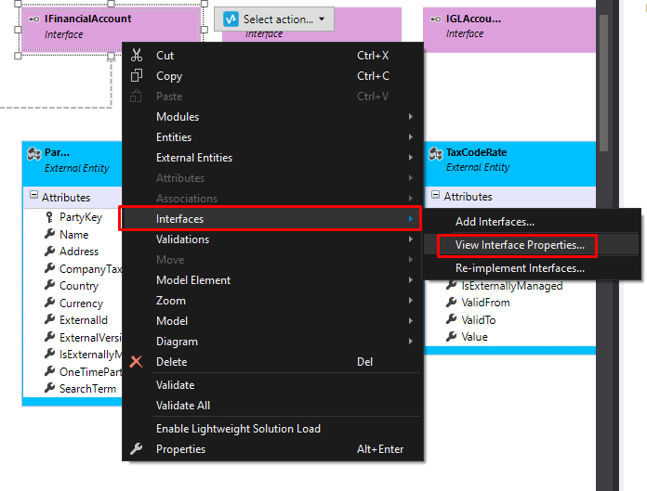Click Enable Lightweight Solution Load

272,429
